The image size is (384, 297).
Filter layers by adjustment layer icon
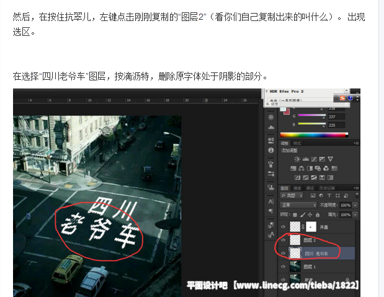pos(321,196)
